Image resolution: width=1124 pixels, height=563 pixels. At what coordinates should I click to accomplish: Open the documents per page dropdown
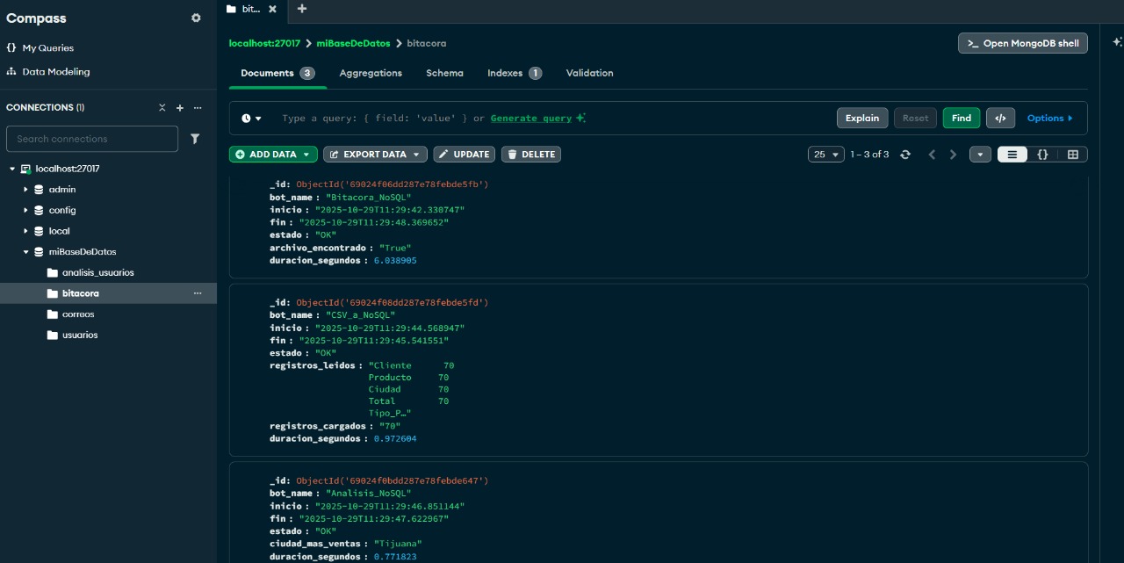coord(825,155)
